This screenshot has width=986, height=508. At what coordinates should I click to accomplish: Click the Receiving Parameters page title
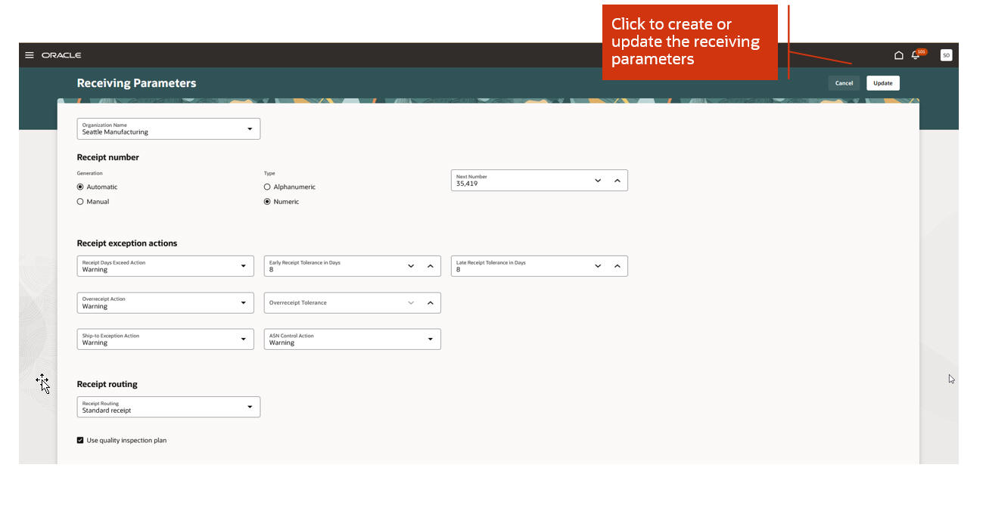136,83
